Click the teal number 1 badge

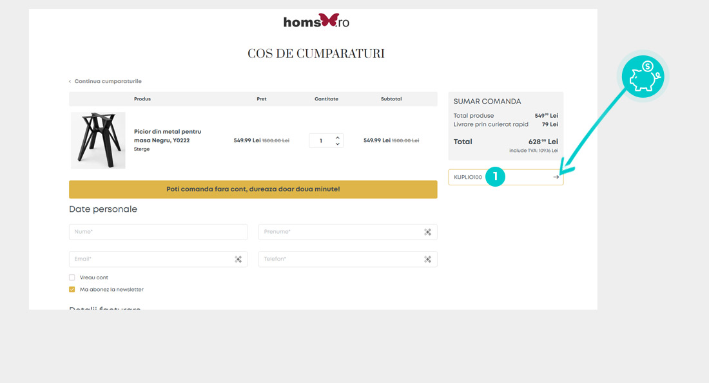[495, 177]
